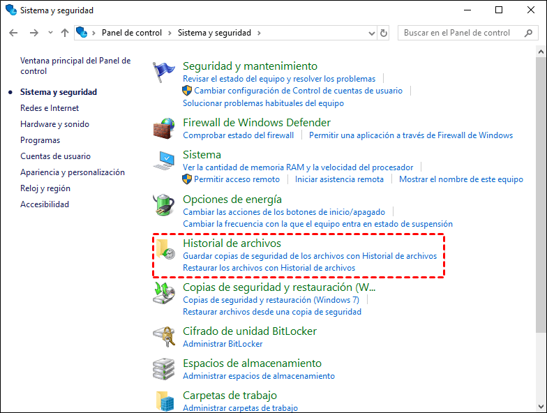547x413 pixels.
Task: Click Copias de seguridad y restauración (Windows 7)
Action: [x=271, y=300]
